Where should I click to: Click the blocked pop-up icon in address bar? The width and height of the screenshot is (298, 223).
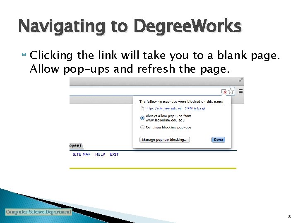click(224, 92)
